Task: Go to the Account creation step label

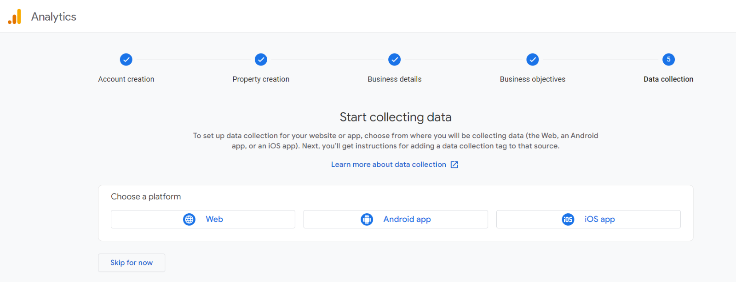Action: pyautogui.click(x=126, y=79)
